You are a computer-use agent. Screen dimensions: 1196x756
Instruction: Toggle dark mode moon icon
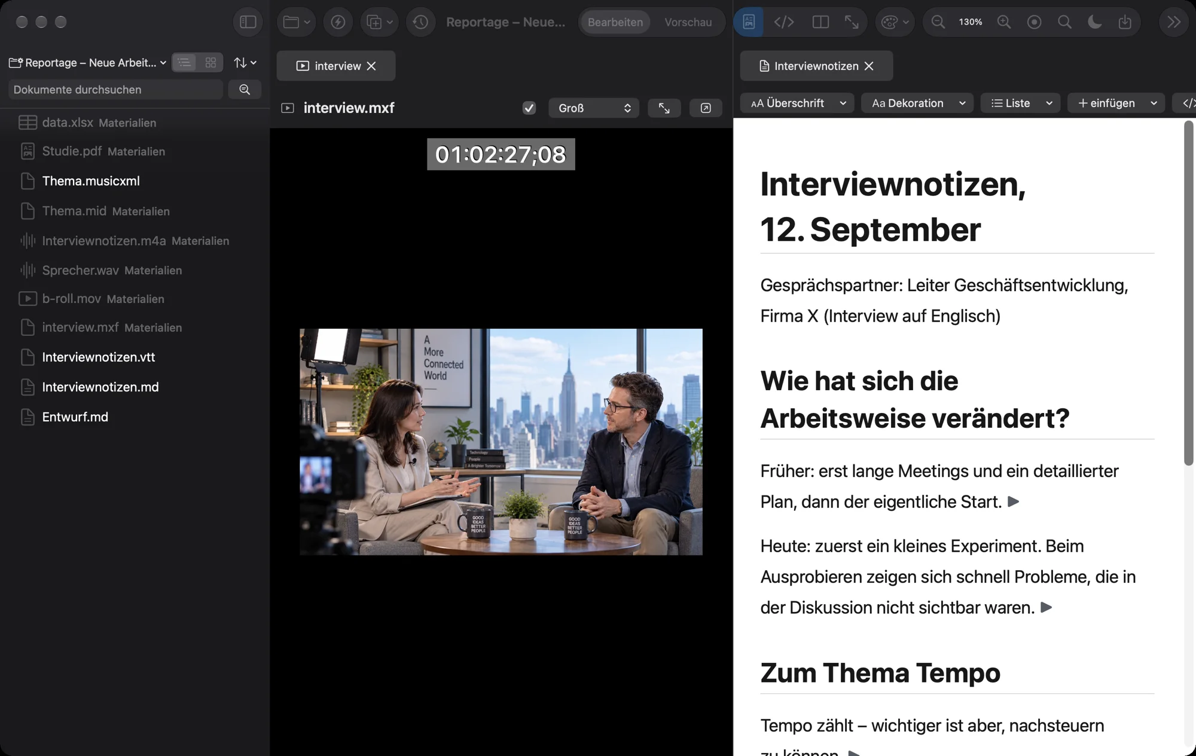point(1094,22)
